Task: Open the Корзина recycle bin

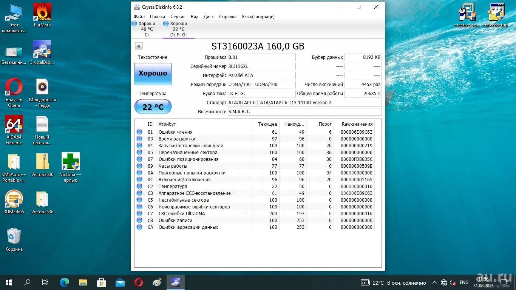Action: 14,239
